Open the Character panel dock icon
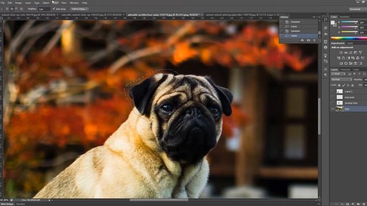Screen dimensions: 367x206 (x=325, y=69)
